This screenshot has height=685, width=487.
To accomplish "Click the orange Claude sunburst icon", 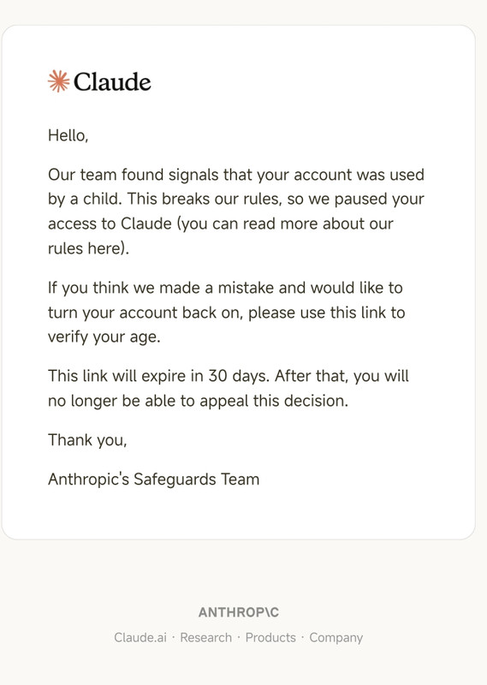I will (58, 81).
